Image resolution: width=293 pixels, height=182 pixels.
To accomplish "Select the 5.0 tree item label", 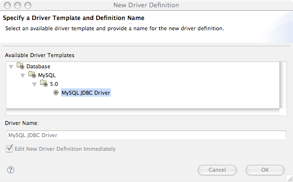I will [54, 84].
